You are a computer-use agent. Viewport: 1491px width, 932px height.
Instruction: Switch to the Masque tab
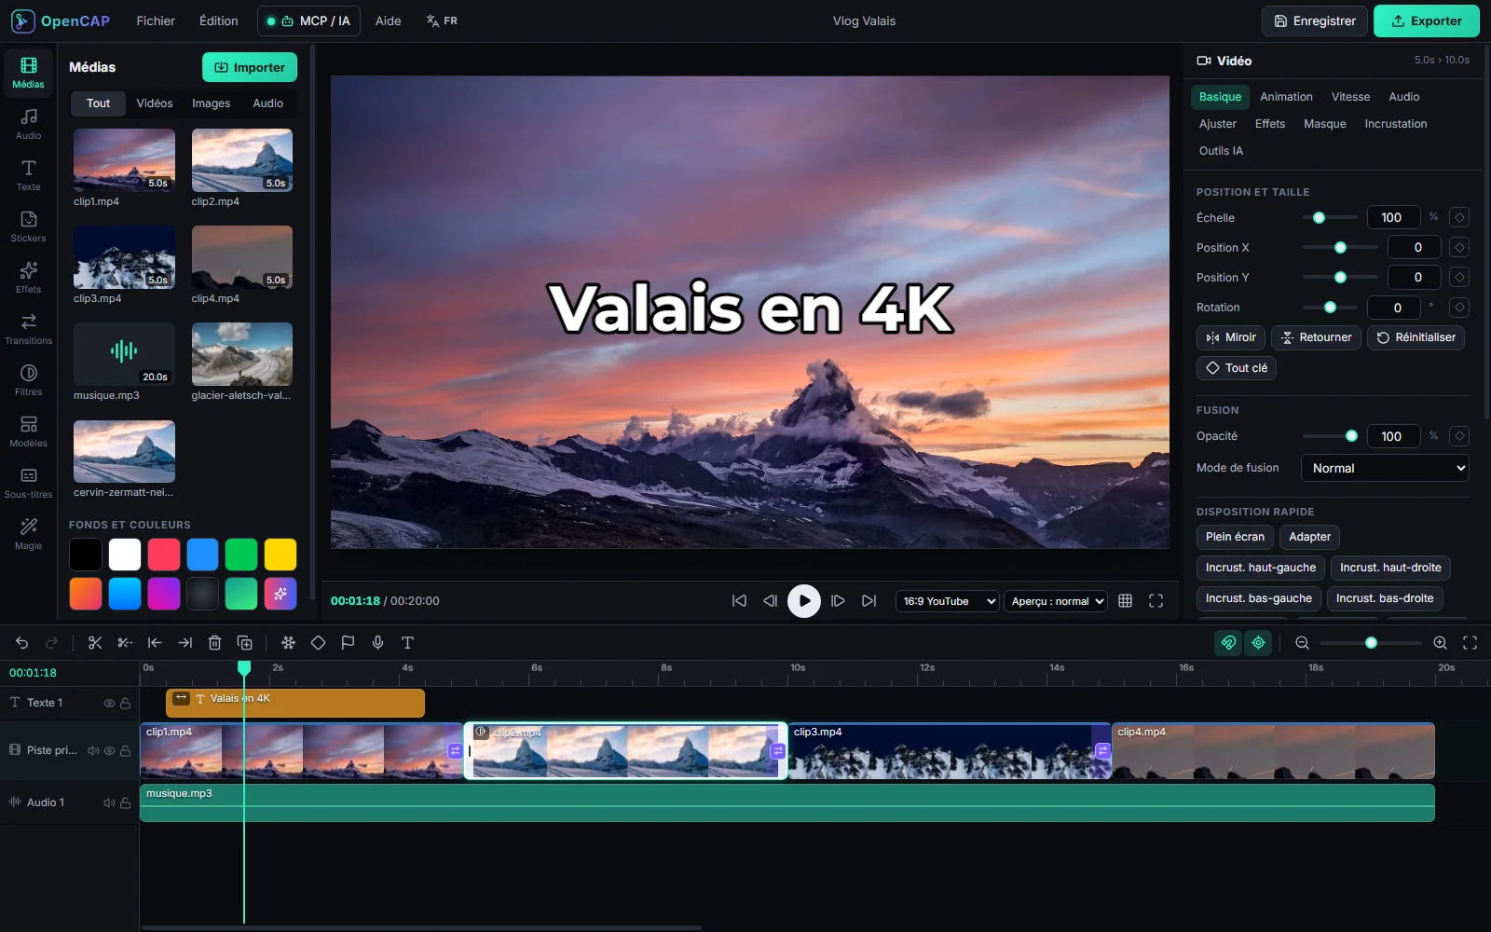point(1324,124)
